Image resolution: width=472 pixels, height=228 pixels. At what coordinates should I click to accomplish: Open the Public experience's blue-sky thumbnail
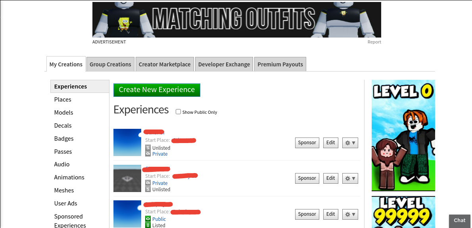tap(127, 214)
